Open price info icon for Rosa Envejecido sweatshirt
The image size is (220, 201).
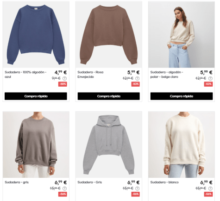tap(137, 79)
